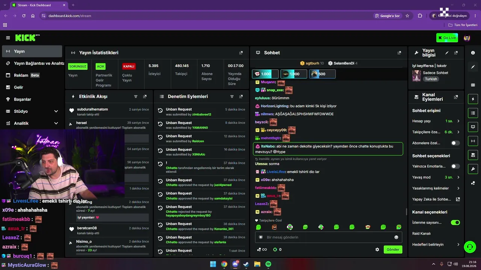Click zimbabvee12's Unban Request entry
The width and height of the screenshot is (481, 270).
(201, 112)
